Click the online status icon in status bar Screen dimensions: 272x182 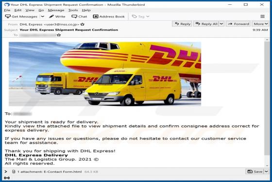[7, 178]
